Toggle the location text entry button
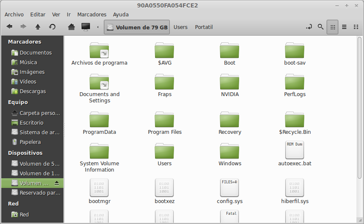 click(309, 27)
